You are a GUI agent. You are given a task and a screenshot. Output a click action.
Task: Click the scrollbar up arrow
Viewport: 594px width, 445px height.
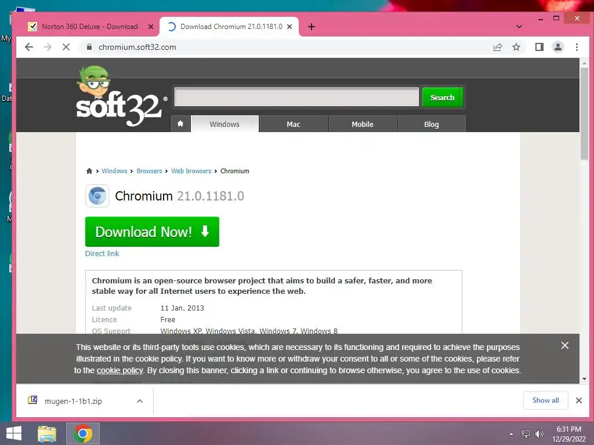coord(584,63)
